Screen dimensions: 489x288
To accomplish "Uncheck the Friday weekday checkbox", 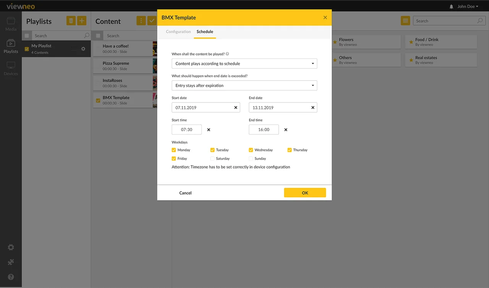I will (174, 158).
